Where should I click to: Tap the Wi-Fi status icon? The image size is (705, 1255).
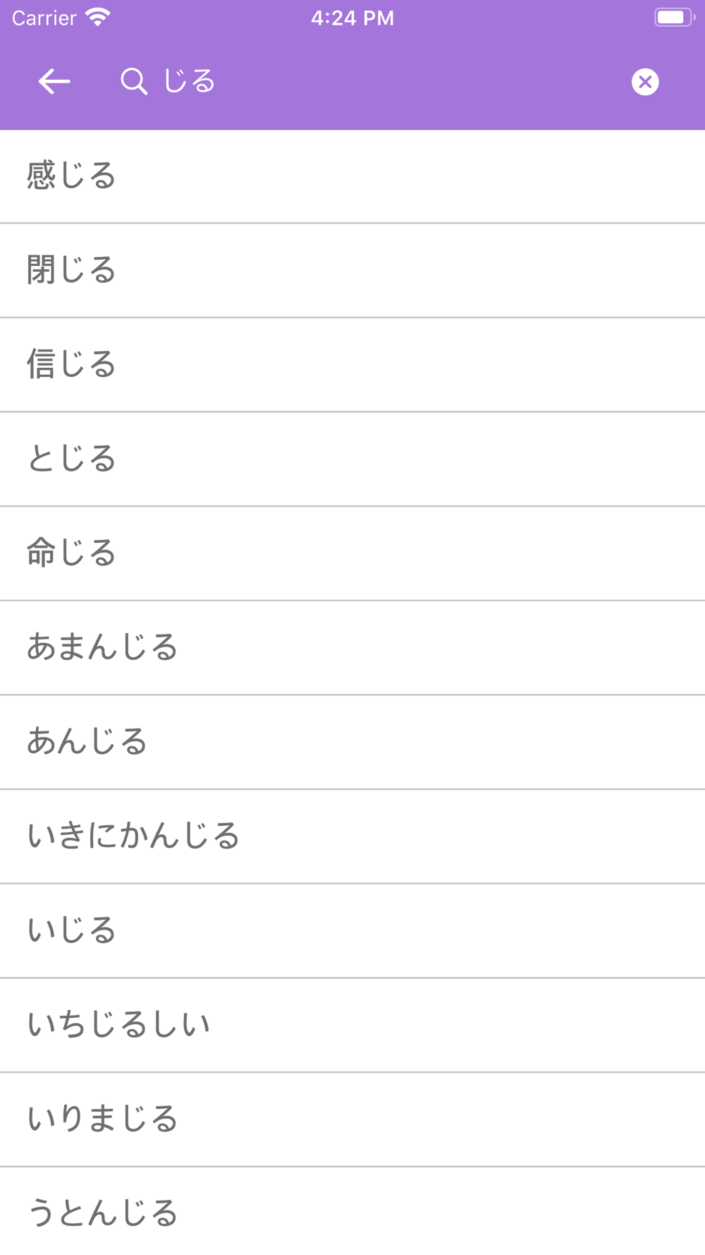98,17
